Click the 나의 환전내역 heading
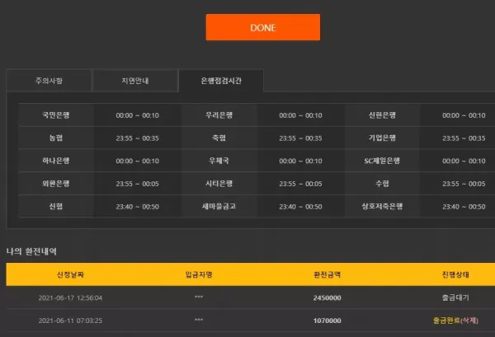495x337 pixels. tap(31, 251)
